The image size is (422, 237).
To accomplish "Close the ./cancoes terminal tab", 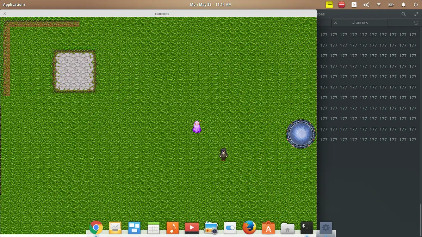I will (x=335, y=23).
